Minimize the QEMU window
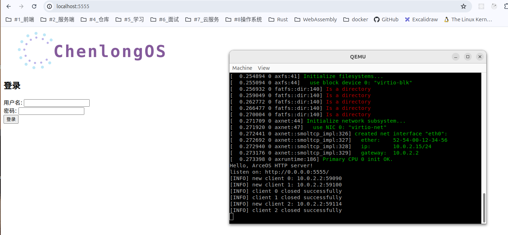Viewport: 508px width, 235px height. (x=456, y=57)
